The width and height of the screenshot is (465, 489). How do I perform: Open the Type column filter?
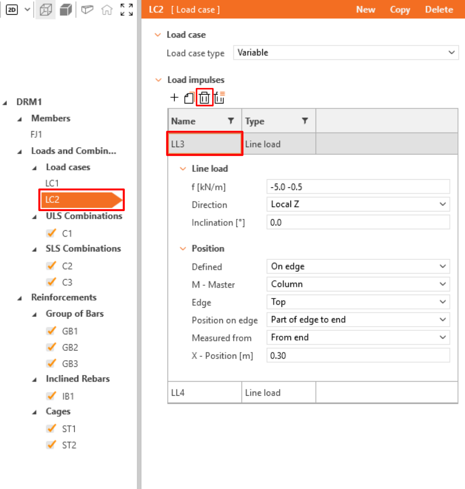click(305, 121)
